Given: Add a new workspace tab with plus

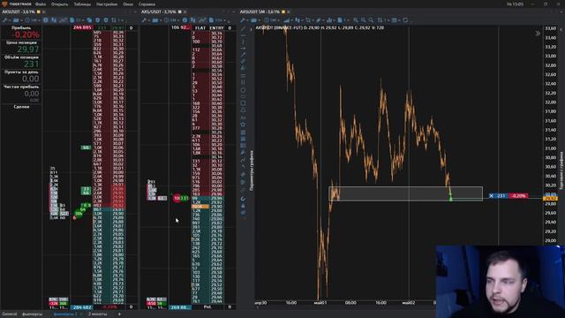Looking at the screenshot, I should (119, 314).
